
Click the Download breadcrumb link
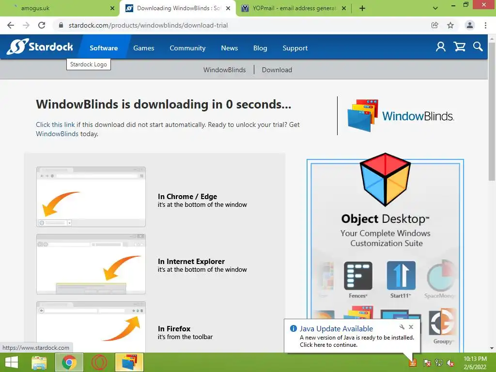[x=277, y=70]
